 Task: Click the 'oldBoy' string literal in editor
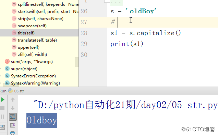point(141,11)
